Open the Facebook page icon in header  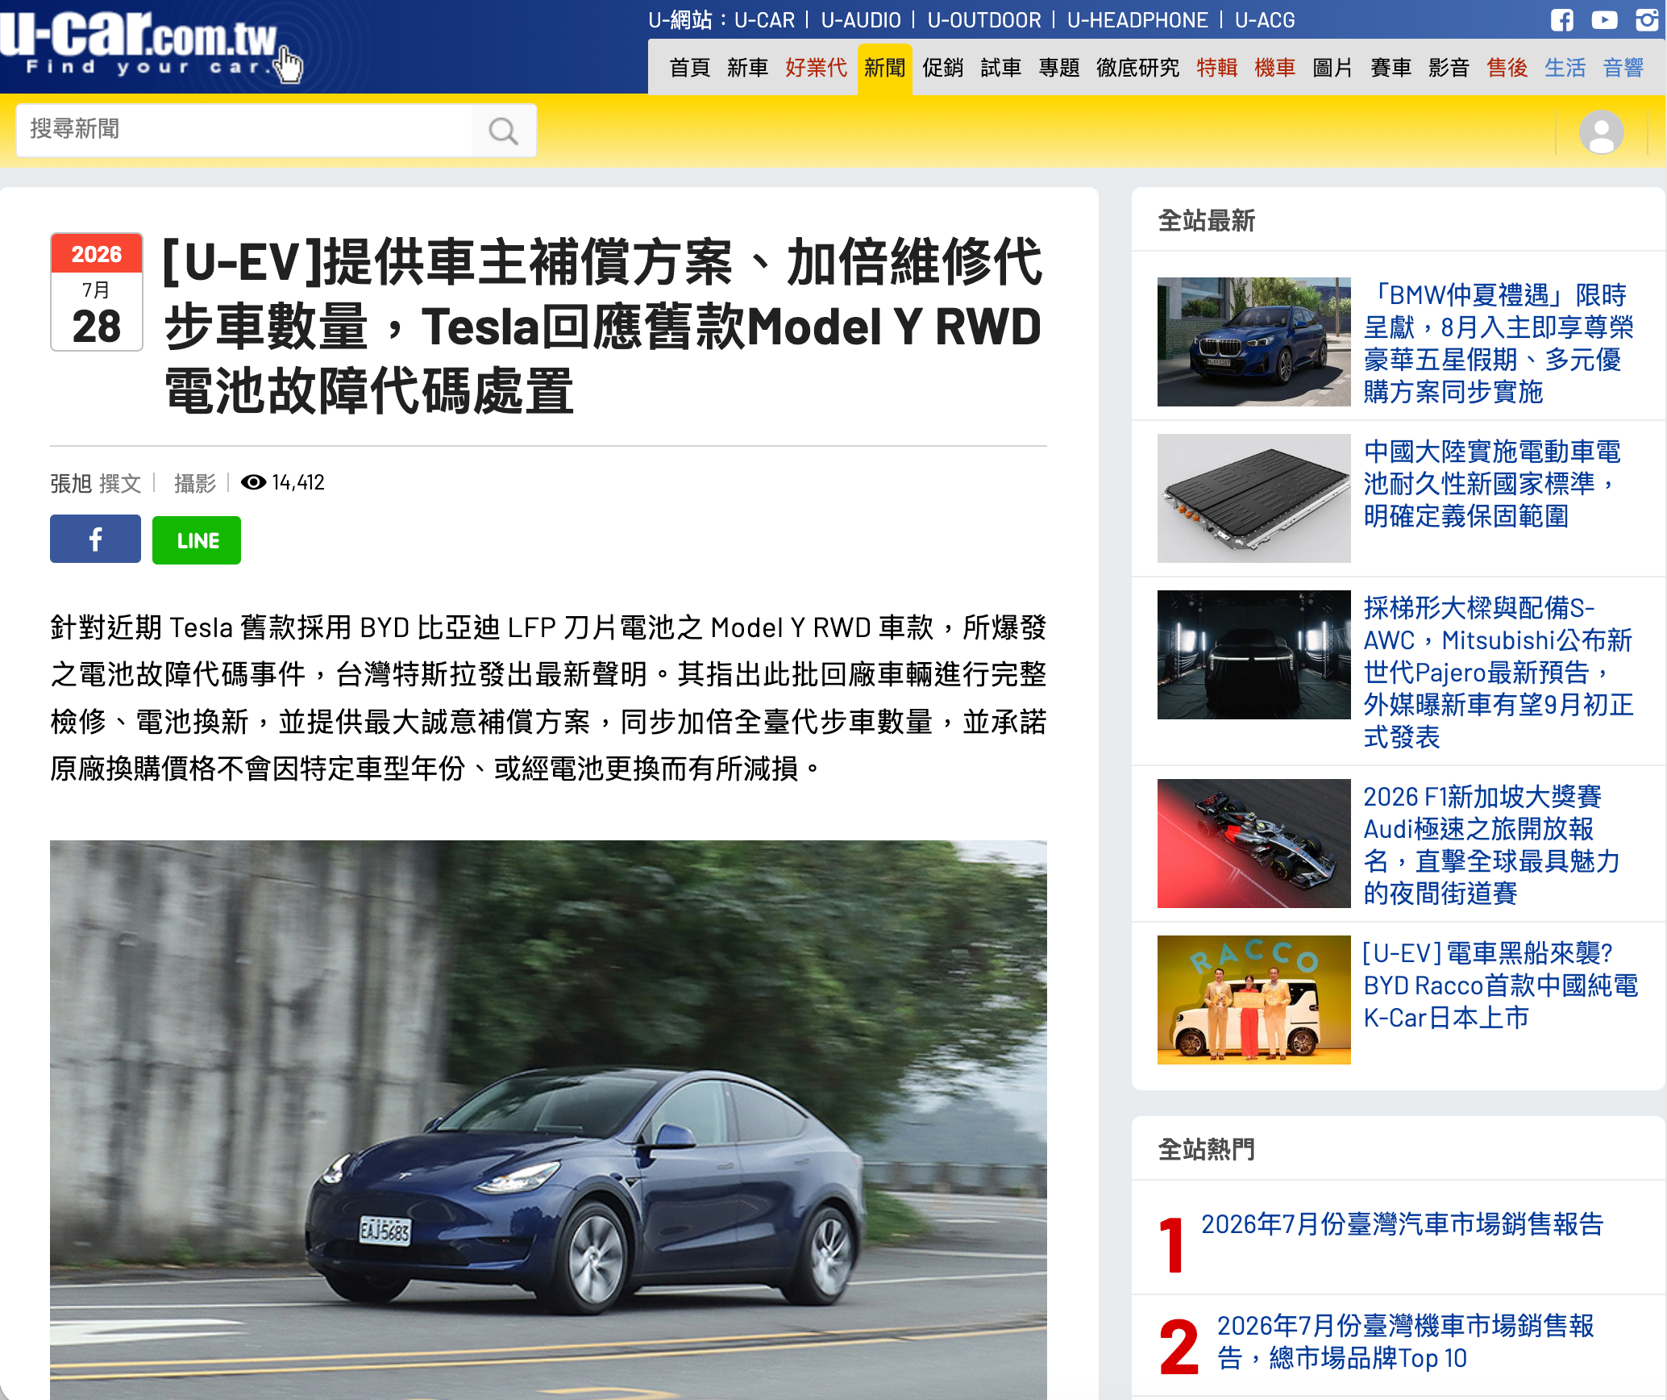coord(1561,20)
